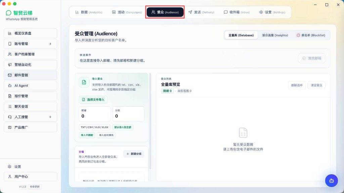The height and width of the screenshot is (193, 344).
Task: Open the 设置 (Settings) top tab
Action: [x=272, y=12]
